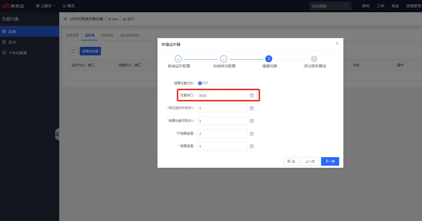Screen dimensions: 422x221
Task: Click the 运行 status indicator
Action: [128, 19]
